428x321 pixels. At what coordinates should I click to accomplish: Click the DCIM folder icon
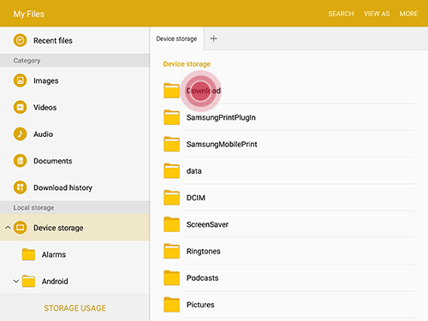[x=171, y=198]
